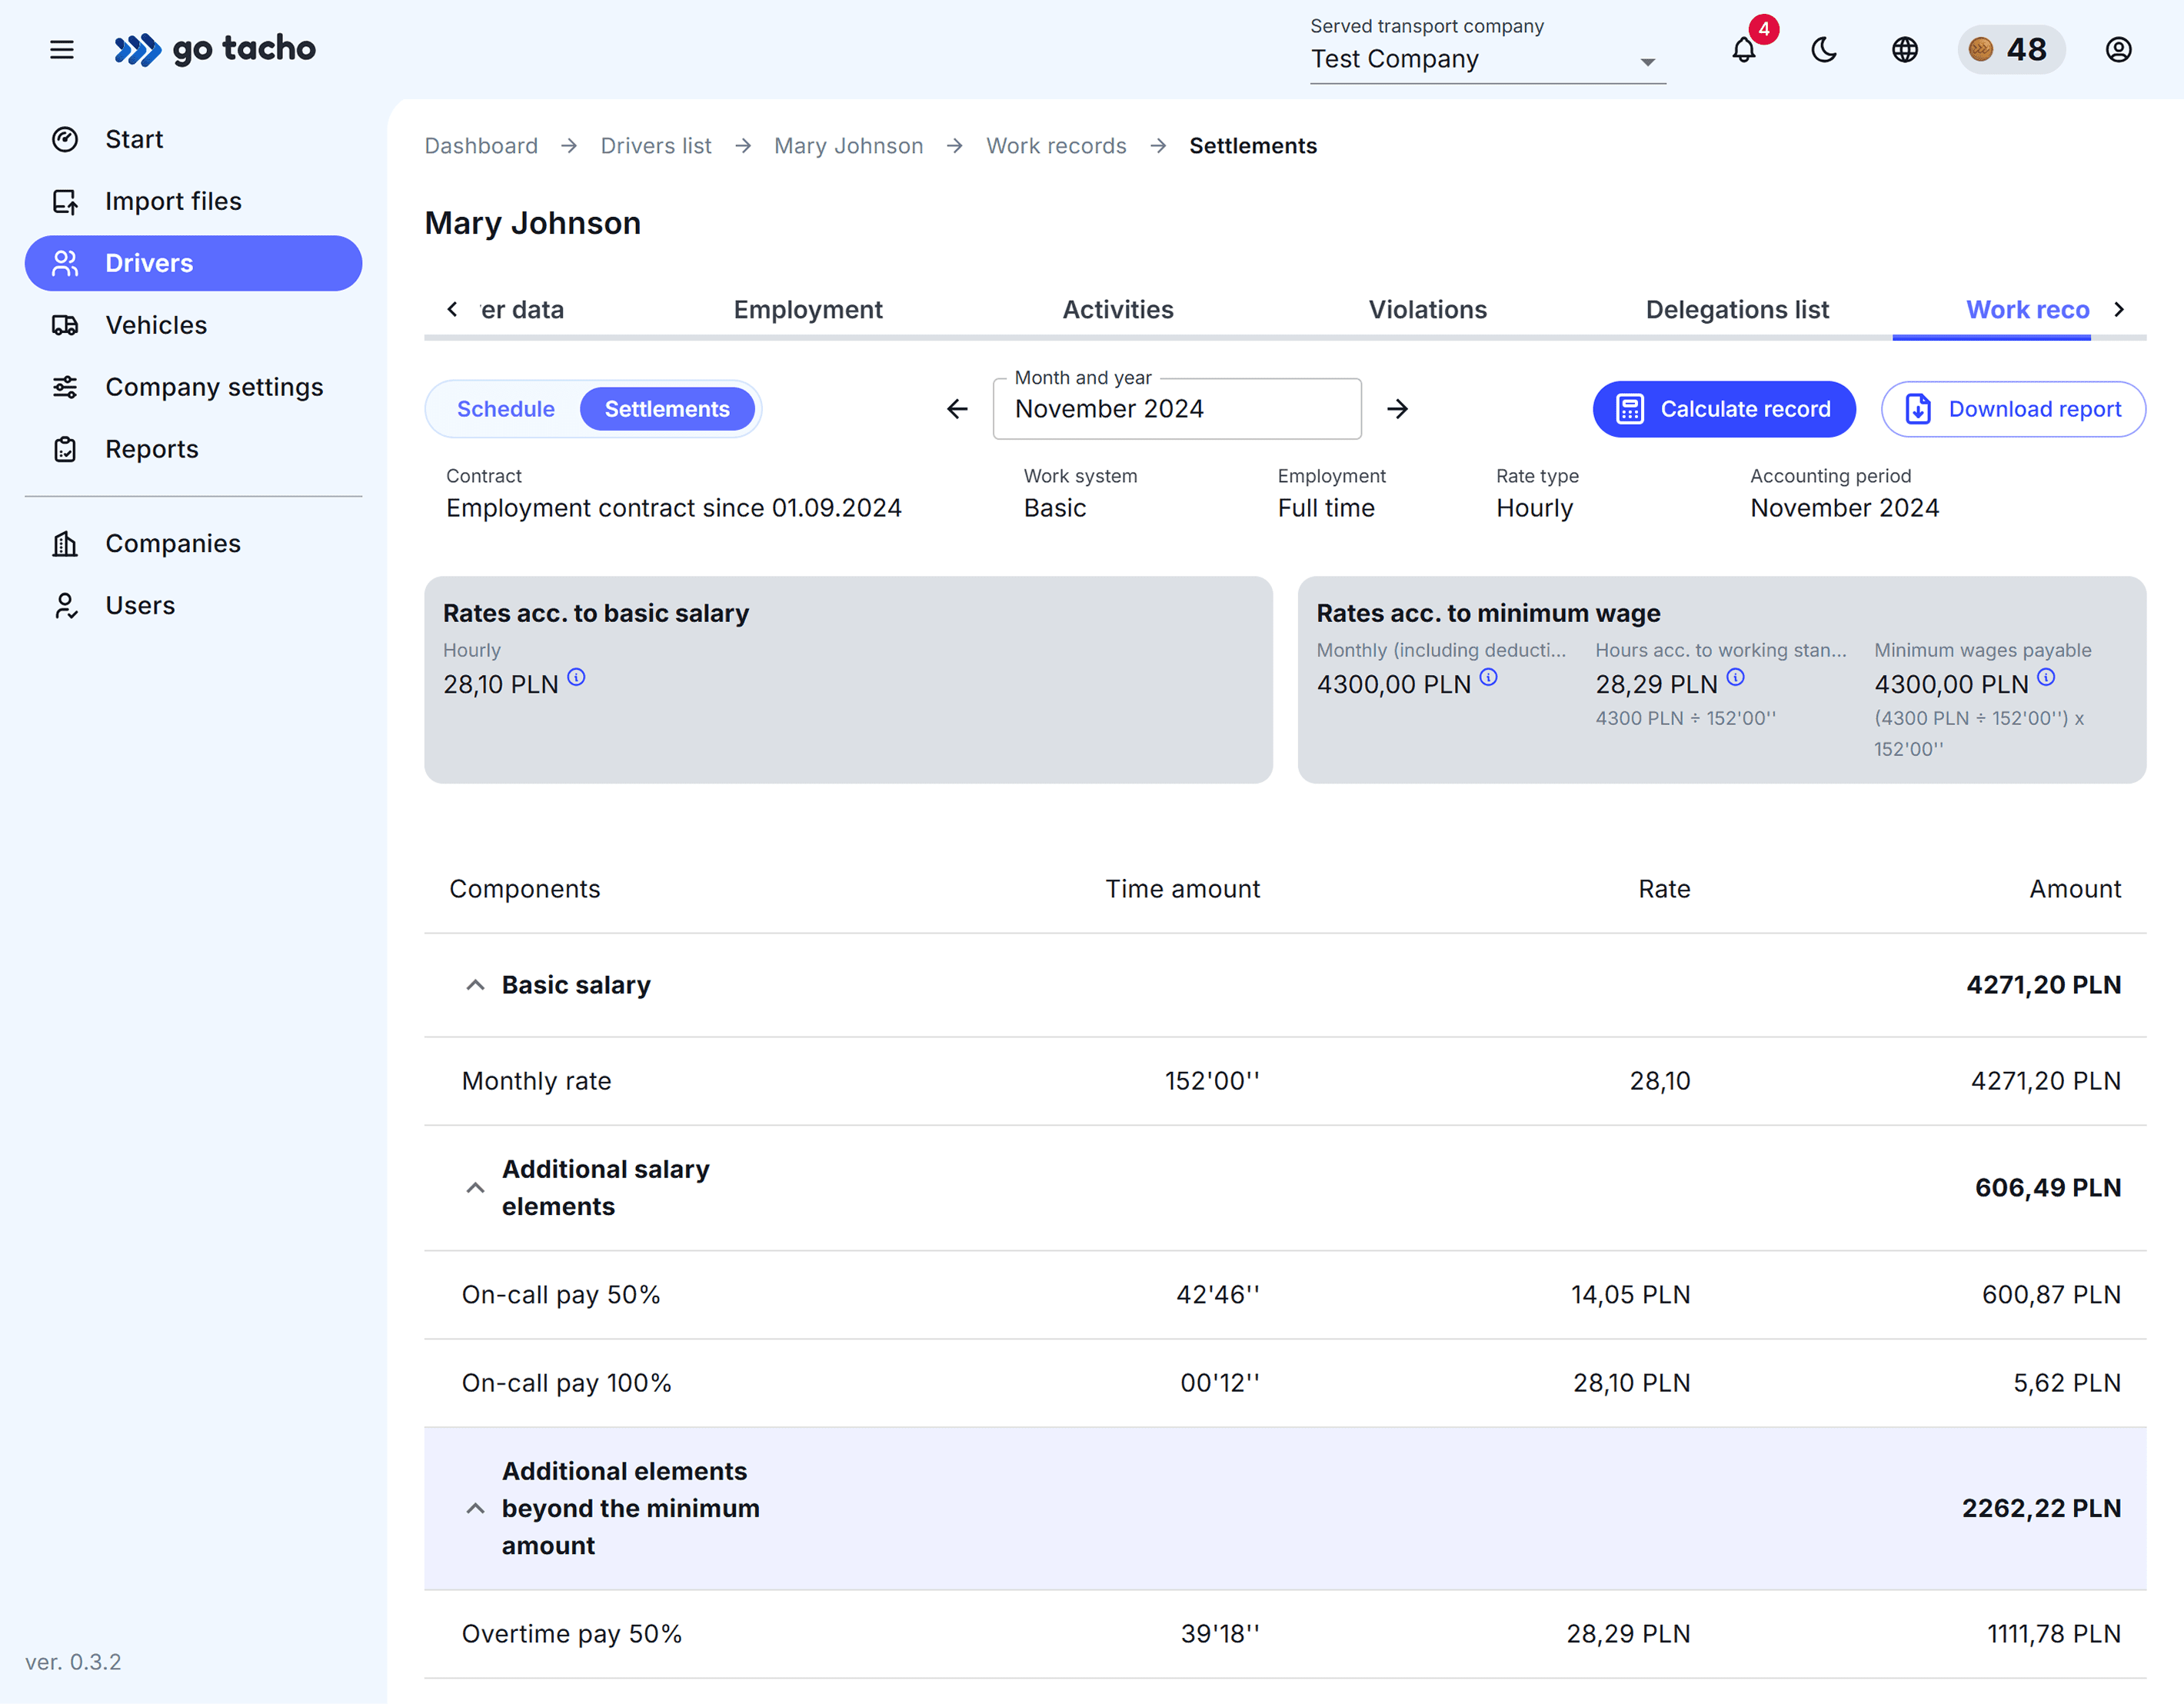Click the 2262,22 PLN total amount
Screen dimensions: 2184x1704
[x=2041, y=1508]
